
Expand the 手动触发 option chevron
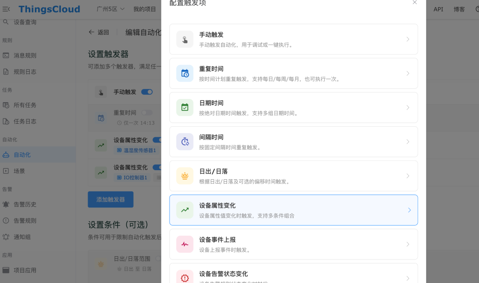pos(408,39)
